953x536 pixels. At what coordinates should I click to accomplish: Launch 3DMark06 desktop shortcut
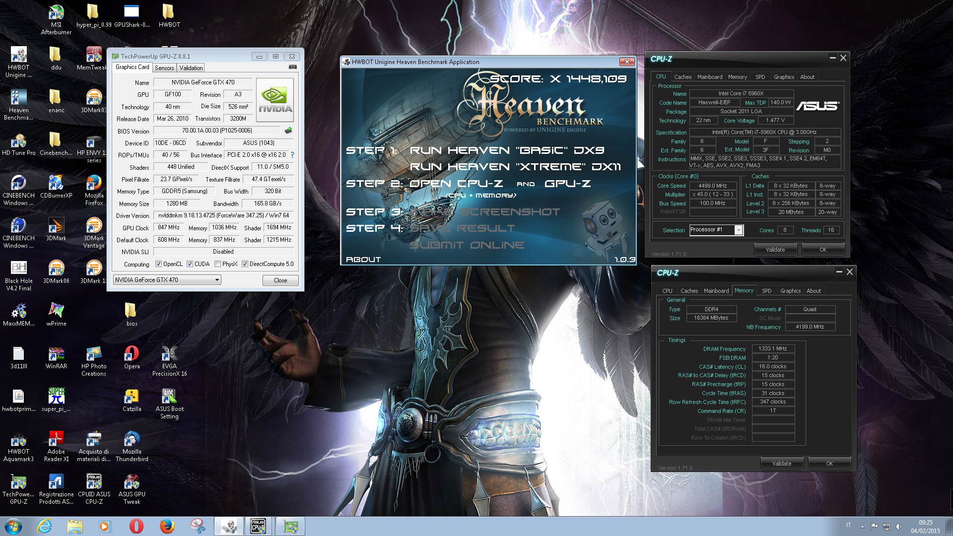56,272
